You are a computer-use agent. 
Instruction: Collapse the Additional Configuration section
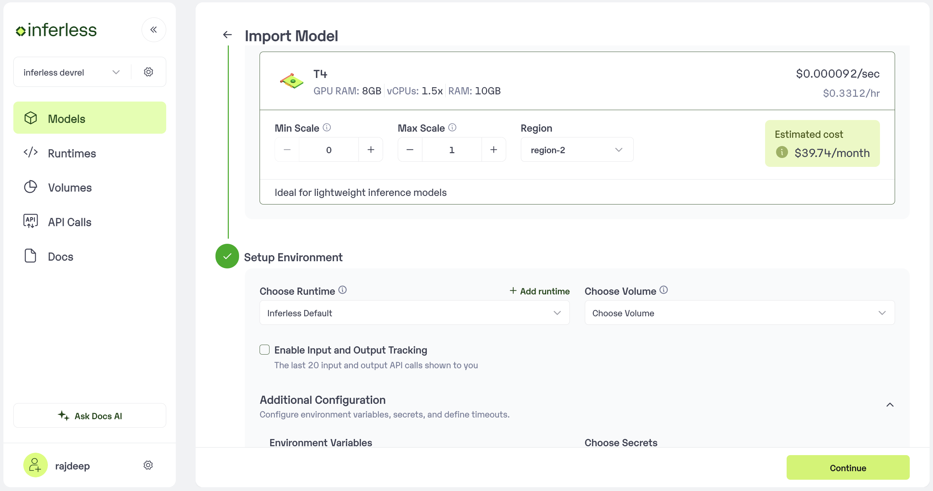[x=890, y=405]
